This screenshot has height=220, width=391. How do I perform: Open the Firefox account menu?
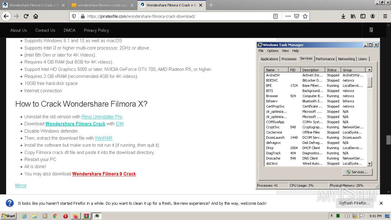(373, 16)
